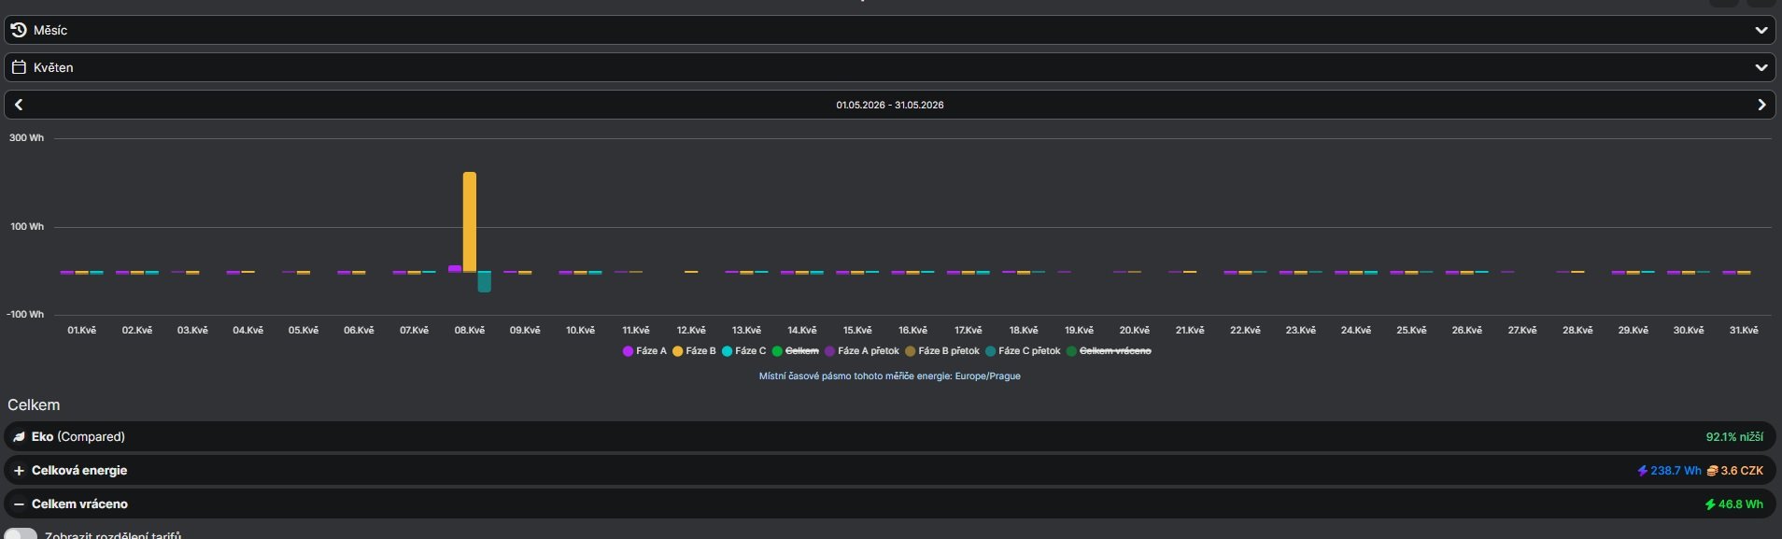1782x539 pixels.
Task: Click the tall yellow Fáze B bar on 08.Kvě
Action: click(470, 221)
